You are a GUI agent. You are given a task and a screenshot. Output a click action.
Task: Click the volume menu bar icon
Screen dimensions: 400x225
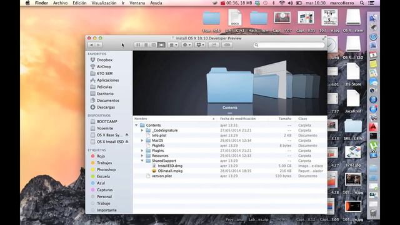pyautogui.click(x=290, y=3)
